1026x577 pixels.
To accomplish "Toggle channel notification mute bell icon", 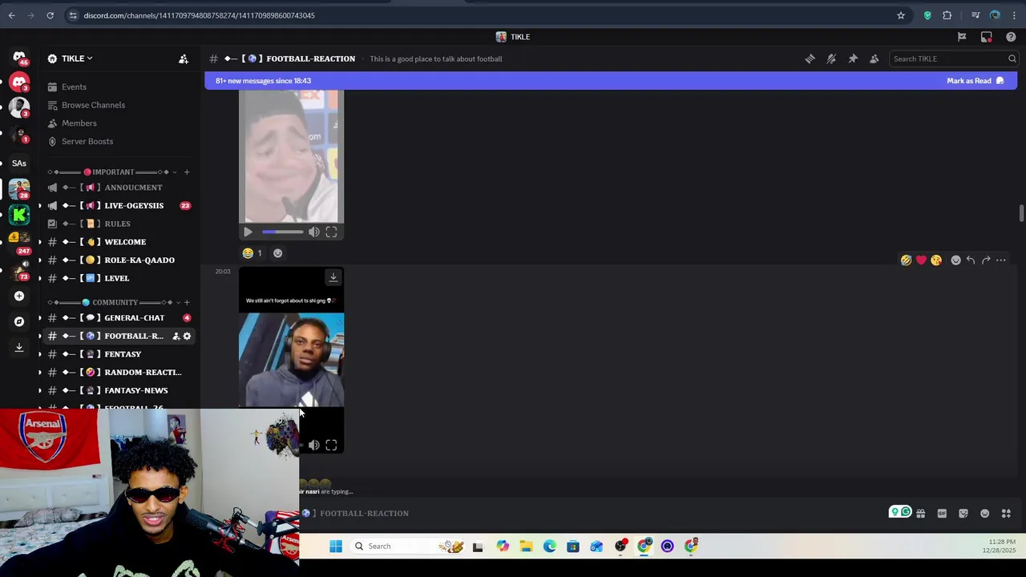I will pos(831,59).
